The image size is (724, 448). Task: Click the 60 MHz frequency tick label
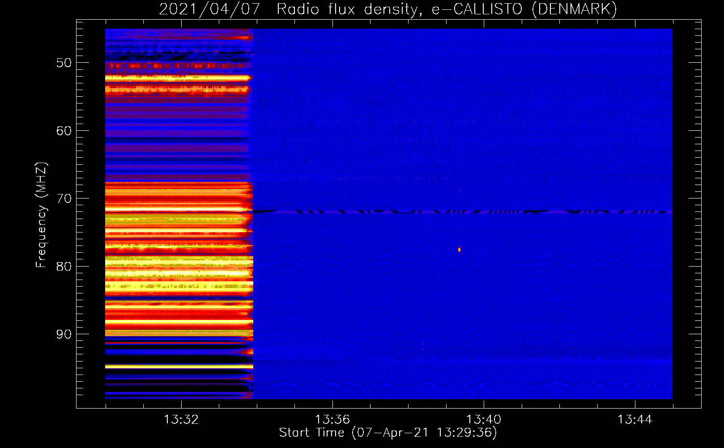click(64, 131)
